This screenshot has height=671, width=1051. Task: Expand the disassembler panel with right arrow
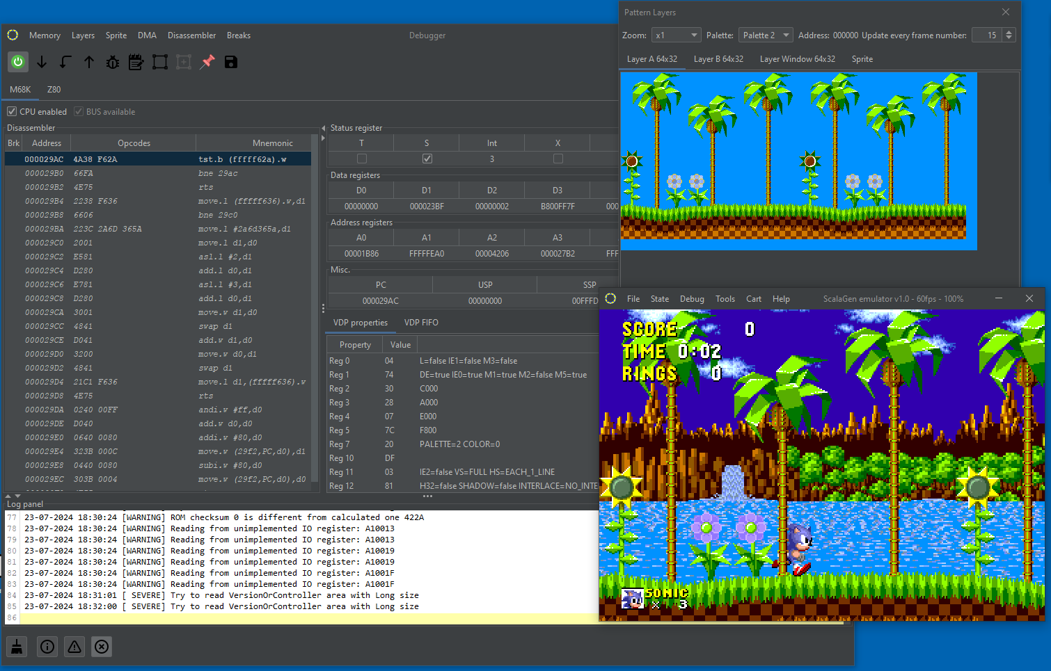323,138
